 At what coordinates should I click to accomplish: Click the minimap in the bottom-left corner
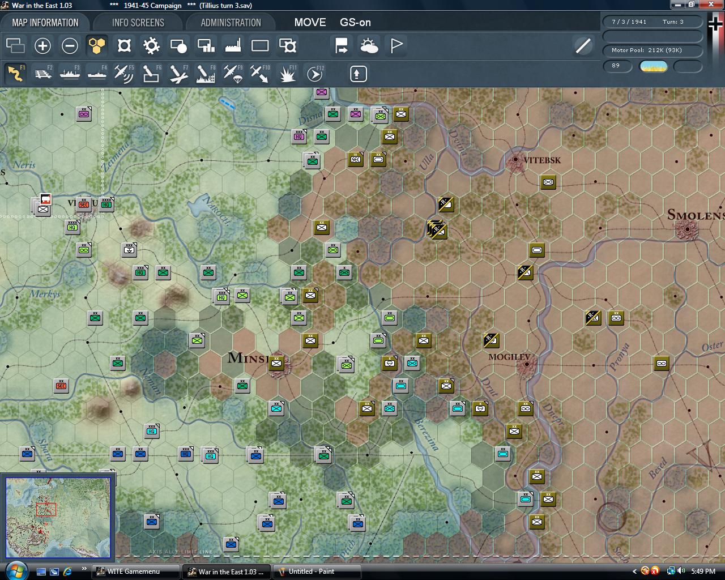pos(58,518)
